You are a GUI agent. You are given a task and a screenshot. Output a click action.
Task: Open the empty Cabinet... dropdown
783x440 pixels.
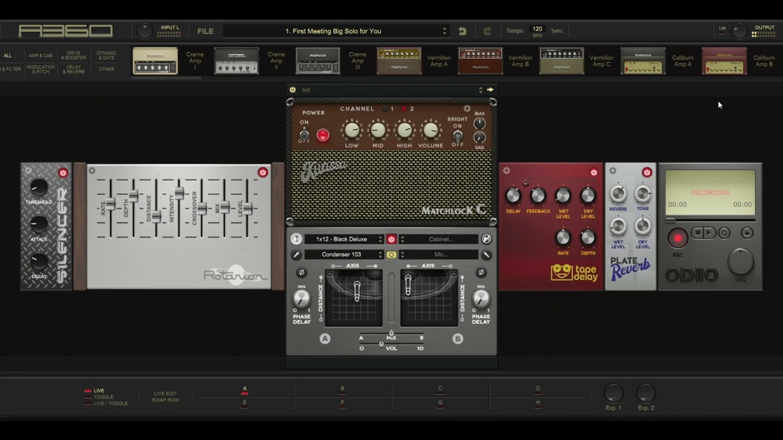439,239
